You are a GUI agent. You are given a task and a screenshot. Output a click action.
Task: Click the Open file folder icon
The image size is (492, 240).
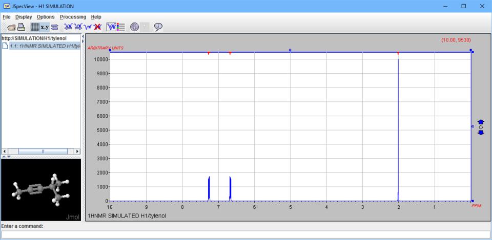(x=11, y=27)
